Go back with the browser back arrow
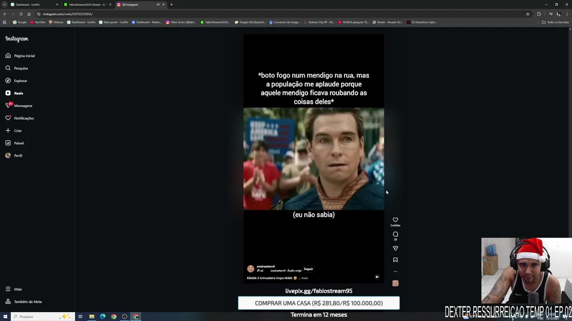The height and width of the screenshot is (321, 572). pyautogui.click(x=5, y=14)
